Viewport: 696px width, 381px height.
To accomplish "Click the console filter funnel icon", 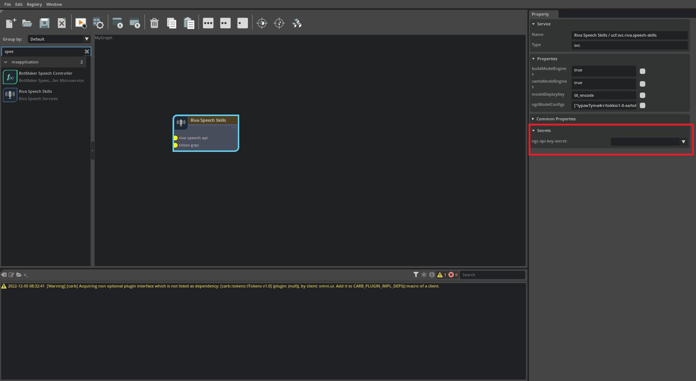I will [x=416, y=275].
